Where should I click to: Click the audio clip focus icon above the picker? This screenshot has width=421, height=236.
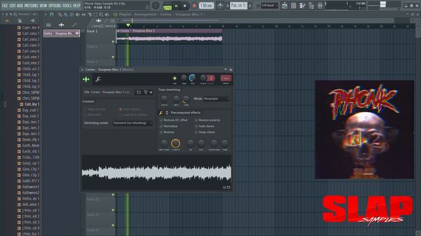[61, 25]
